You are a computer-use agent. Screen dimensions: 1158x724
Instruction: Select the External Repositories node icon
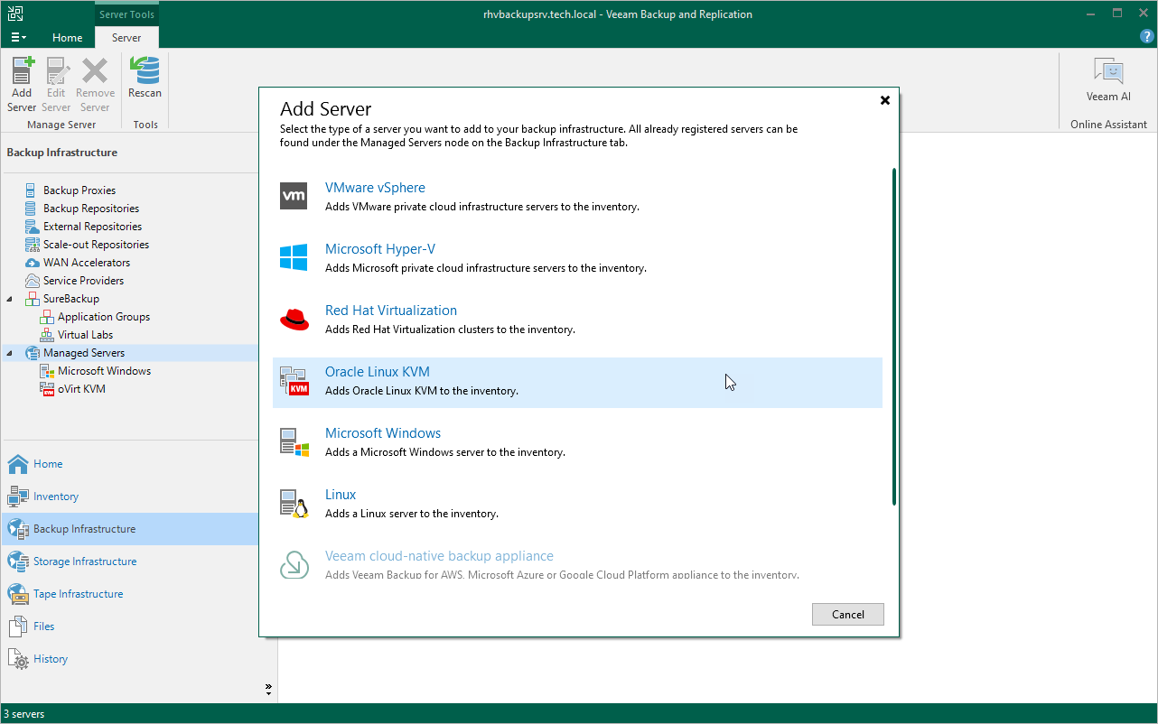(x=33, y=227)
